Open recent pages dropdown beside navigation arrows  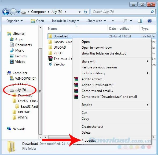tap(19, 12)
